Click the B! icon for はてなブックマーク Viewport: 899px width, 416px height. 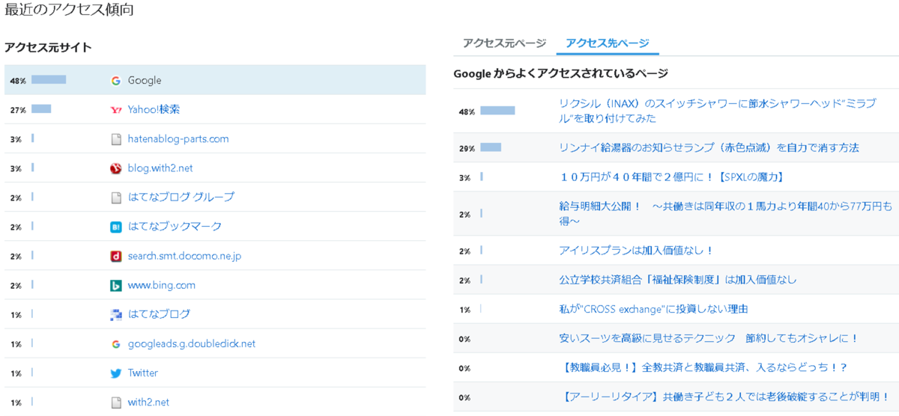point(115,227)
